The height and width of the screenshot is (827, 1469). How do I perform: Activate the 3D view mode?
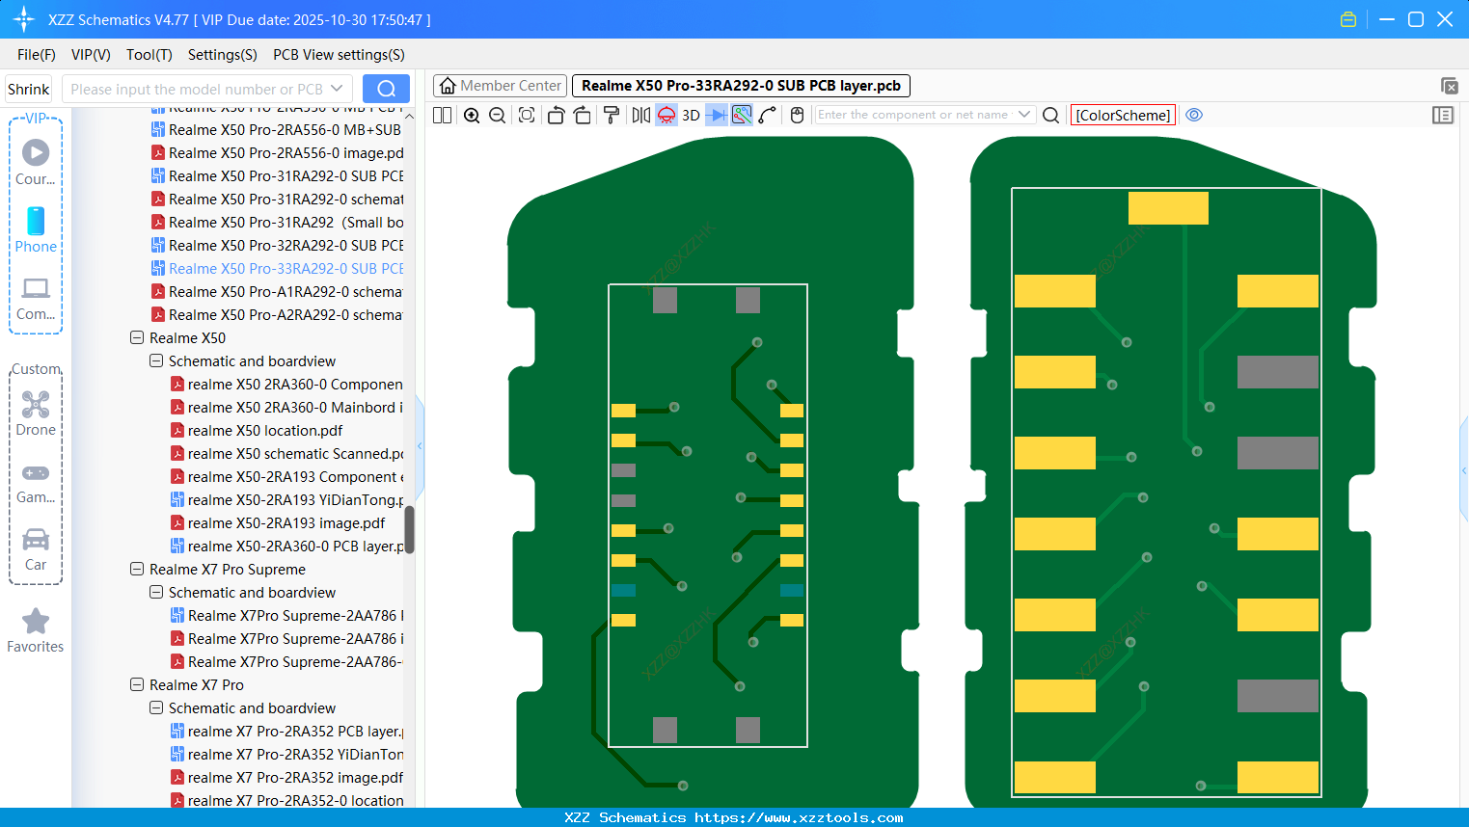pyautogui.click(x=689, y=115)
